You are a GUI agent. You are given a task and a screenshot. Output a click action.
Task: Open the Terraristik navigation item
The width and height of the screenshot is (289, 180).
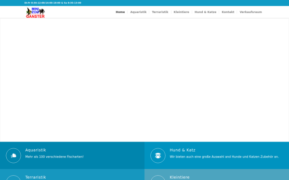pyautogui.click(x=160, y=12)
